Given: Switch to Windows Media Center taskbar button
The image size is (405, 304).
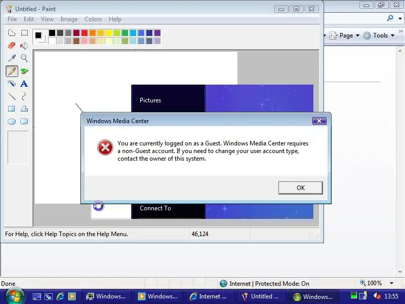Looking at the screenshot, I should 312,296.
